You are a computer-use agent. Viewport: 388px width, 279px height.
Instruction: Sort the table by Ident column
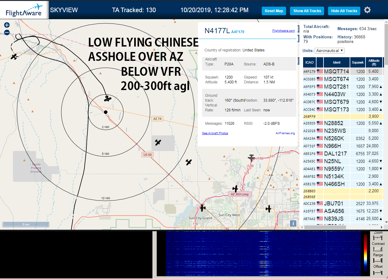click(337, 62)
